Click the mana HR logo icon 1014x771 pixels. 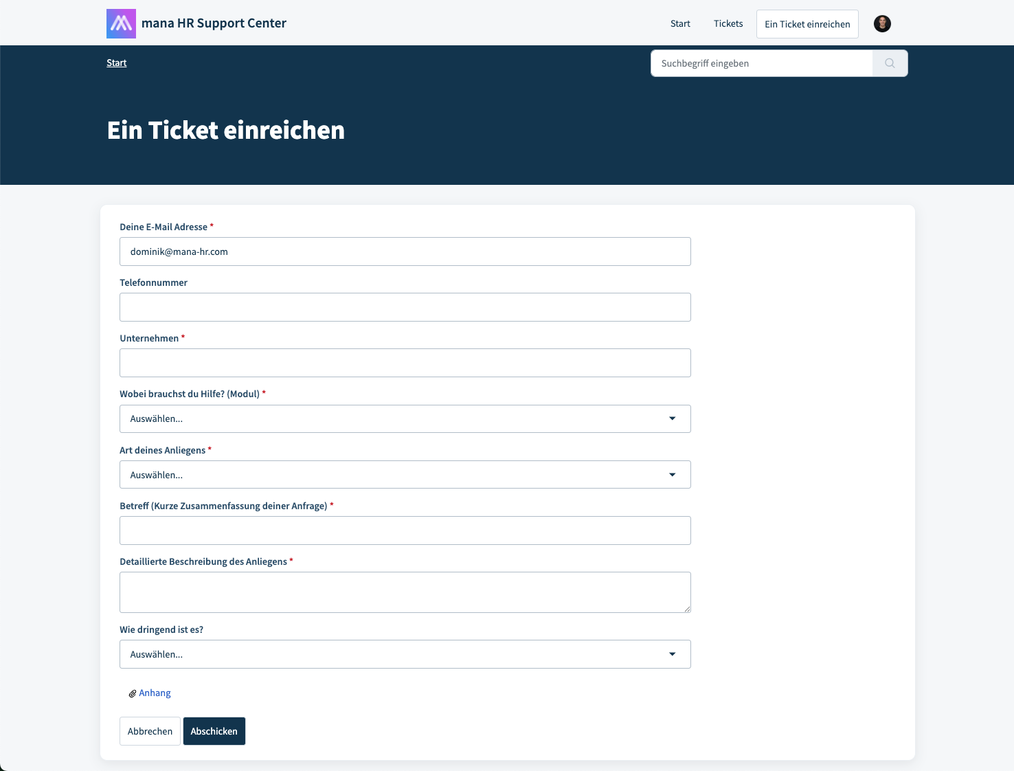(121, 23)
